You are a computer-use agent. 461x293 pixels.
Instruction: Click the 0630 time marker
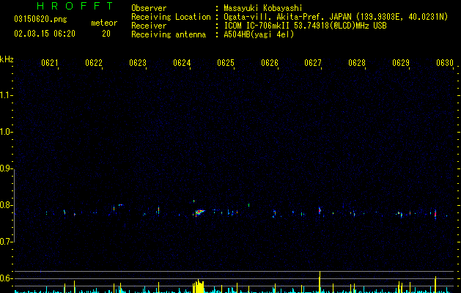click(445, 63)
